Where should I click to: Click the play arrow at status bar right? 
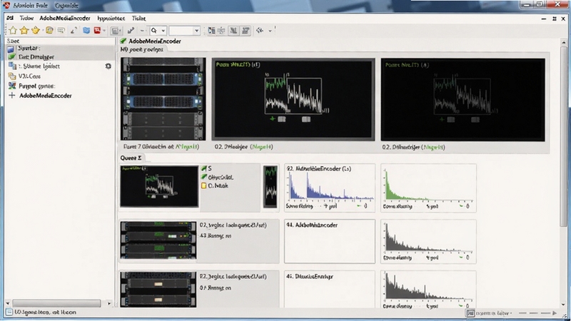coord(555,313)
